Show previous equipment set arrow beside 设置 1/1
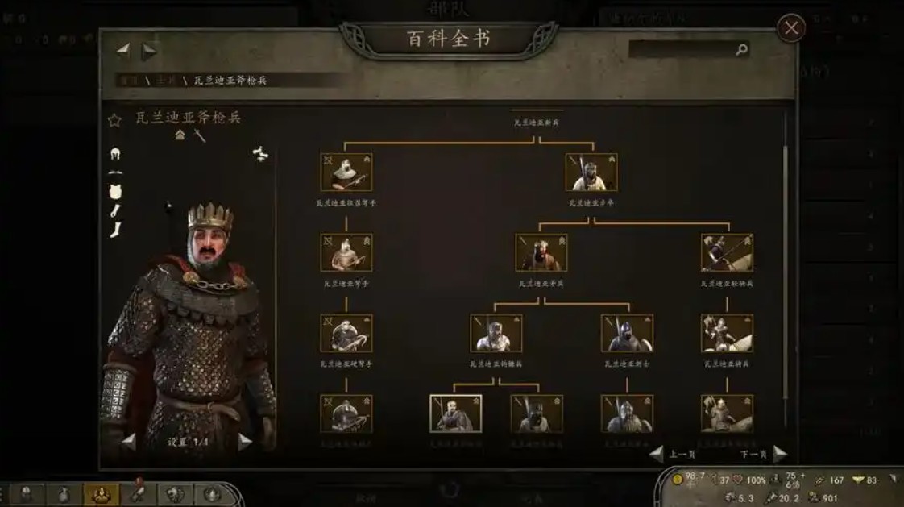Image resolution: width=904 pixels, height=507 pixels. 129,443
